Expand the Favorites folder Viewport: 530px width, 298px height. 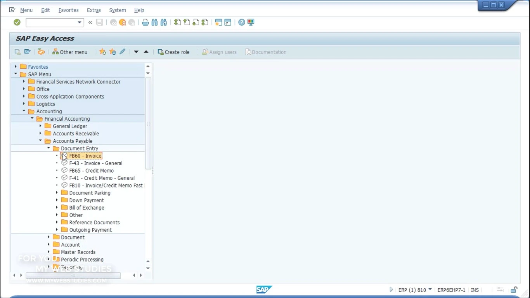16,67
